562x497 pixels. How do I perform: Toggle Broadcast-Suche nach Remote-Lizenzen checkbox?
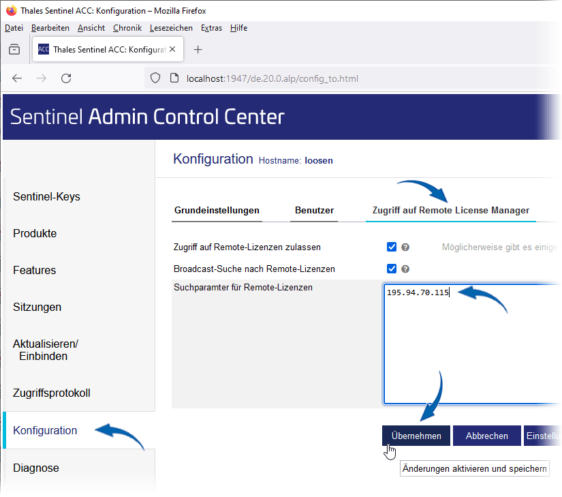392,269
